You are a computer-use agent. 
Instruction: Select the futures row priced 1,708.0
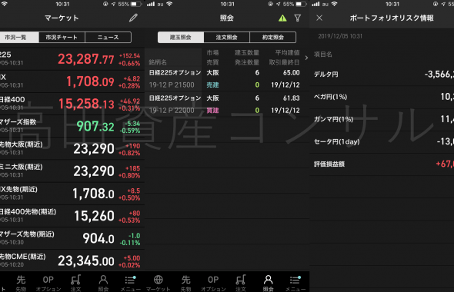tap(72, 193)
